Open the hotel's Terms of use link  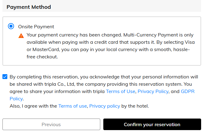tap(73, 106)
